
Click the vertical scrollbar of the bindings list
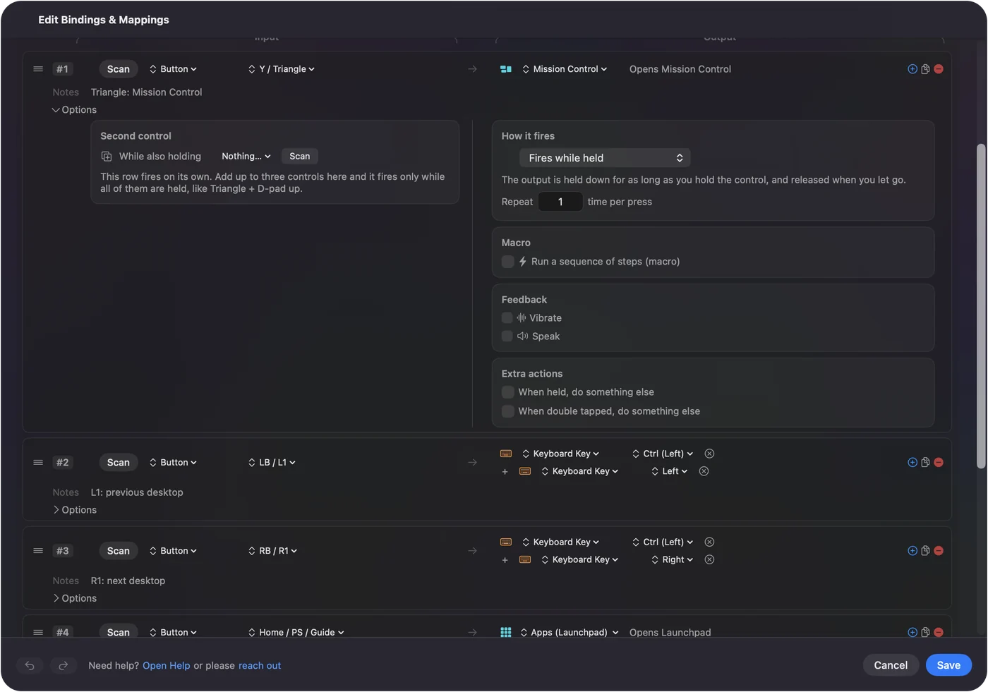tap(980, 305)
